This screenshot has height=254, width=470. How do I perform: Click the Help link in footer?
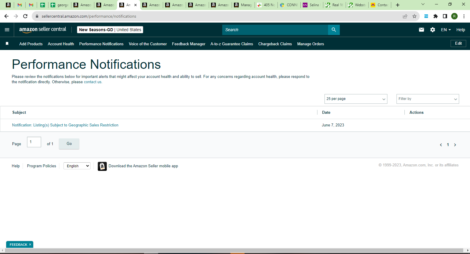coord(16,166)
